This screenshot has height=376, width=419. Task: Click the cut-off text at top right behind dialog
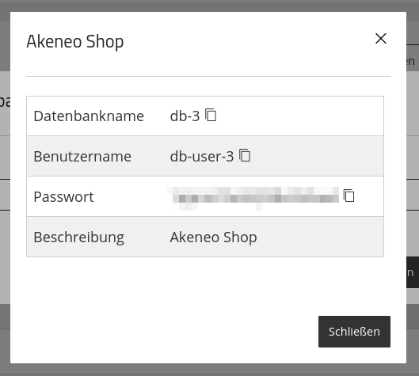411,62
